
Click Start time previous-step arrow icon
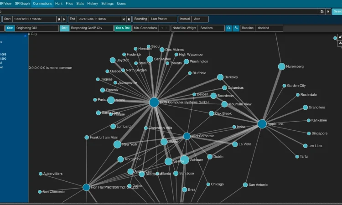[x=59, y=19]
